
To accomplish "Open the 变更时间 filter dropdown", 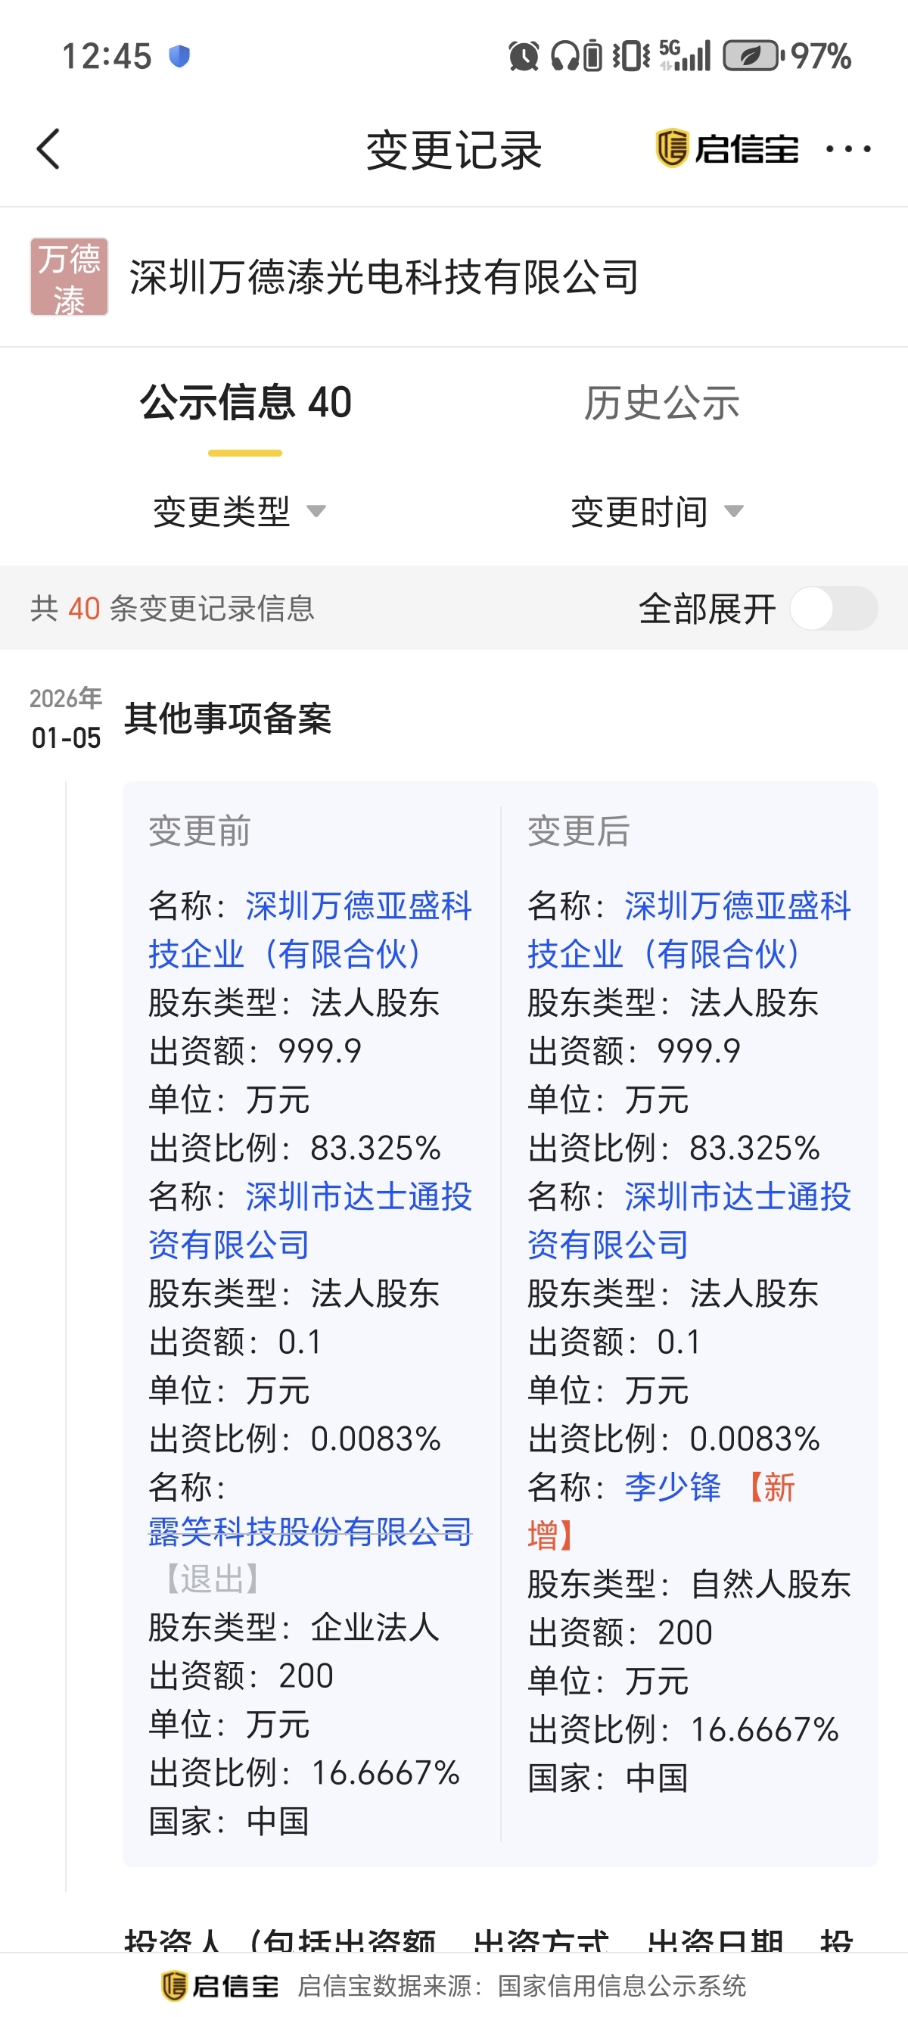I will pos(656,512).
